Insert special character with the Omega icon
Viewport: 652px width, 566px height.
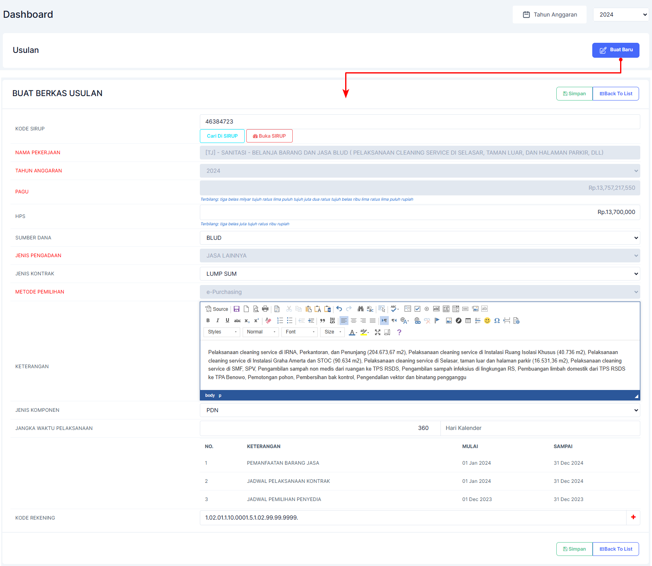(x=497, y=321)
